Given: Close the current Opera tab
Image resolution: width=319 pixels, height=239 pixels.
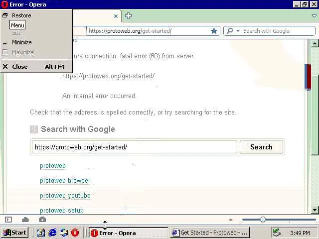Looking at the screenshot, I should 116,16.
